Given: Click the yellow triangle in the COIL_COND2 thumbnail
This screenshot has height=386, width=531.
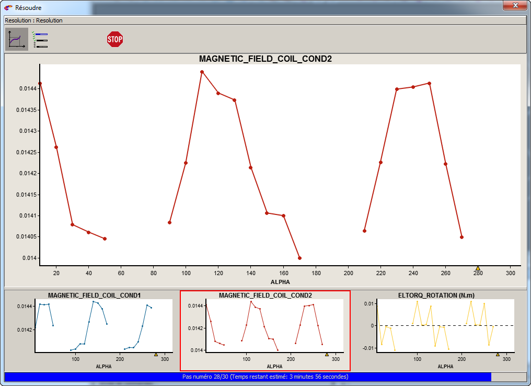Looking at the screenshot, I should click(327, 354).
